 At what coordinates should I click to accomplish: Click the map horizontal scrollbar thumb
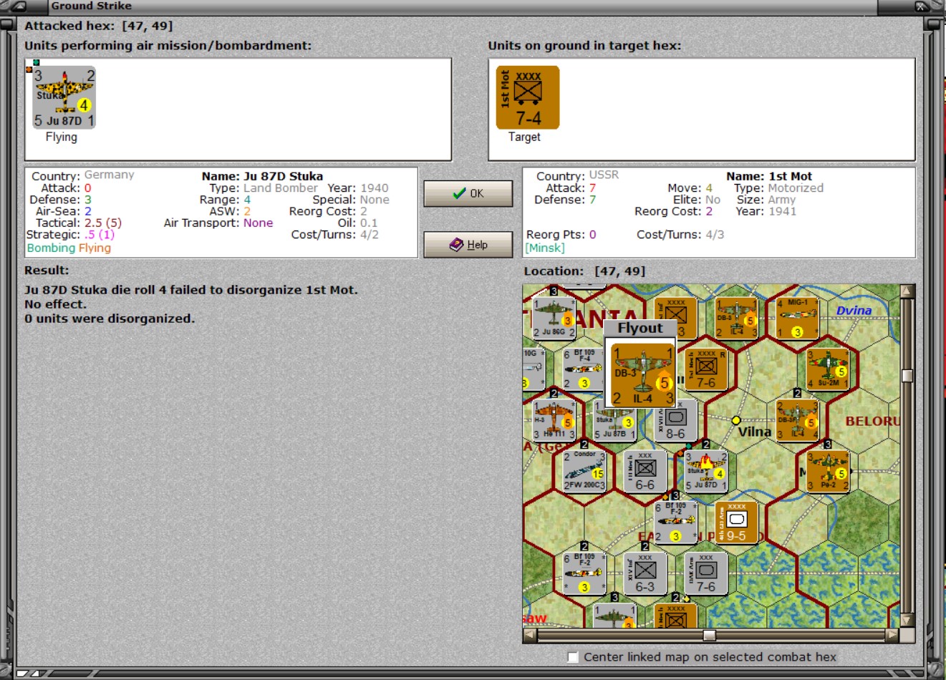click(x=709, y=635)
